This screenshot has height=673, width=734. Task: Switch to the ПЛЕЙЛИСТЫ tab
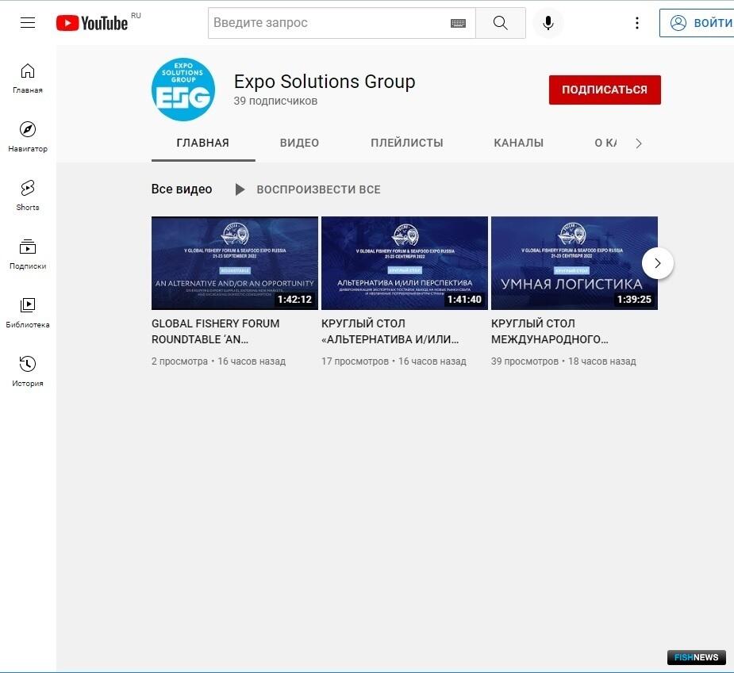(406, 143)
